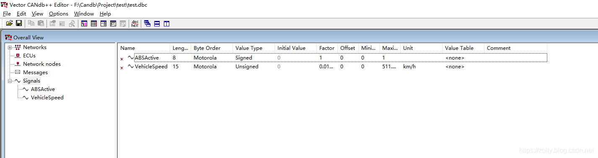The height and width of the screenshot is (158, 598).
Task: Sort by the Factor column header
Action: (x=327, y=48)
